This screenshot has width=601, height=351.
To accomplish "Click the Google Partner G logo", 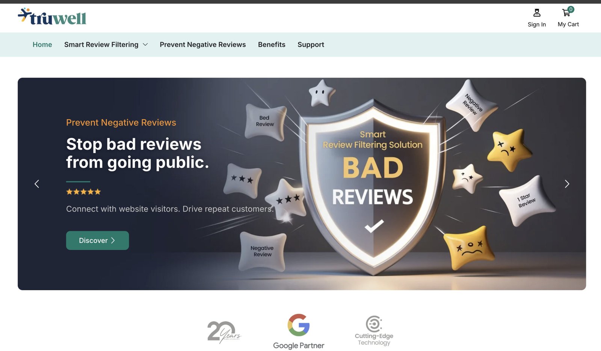I will coord(299,325).
